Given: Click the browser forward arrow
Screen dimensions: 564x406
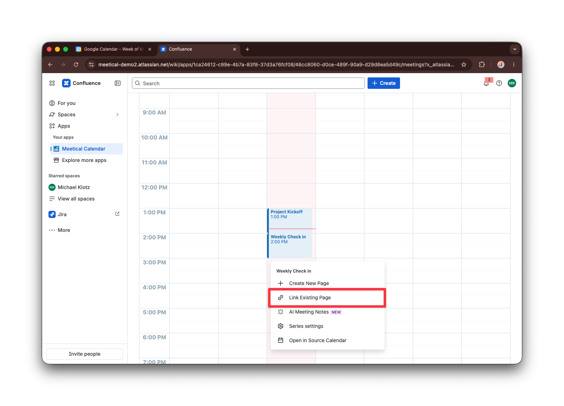Looking at the screenshot, I should pos(63,65).
